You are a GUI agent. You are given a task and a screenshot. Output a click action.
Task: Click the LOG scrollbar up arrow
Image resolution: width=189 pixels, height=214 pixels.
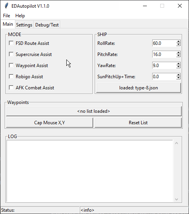(176, 143)
